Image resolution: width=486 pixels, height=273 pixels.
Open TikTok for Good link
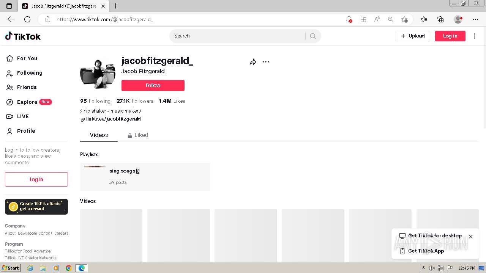pos(18,251)
